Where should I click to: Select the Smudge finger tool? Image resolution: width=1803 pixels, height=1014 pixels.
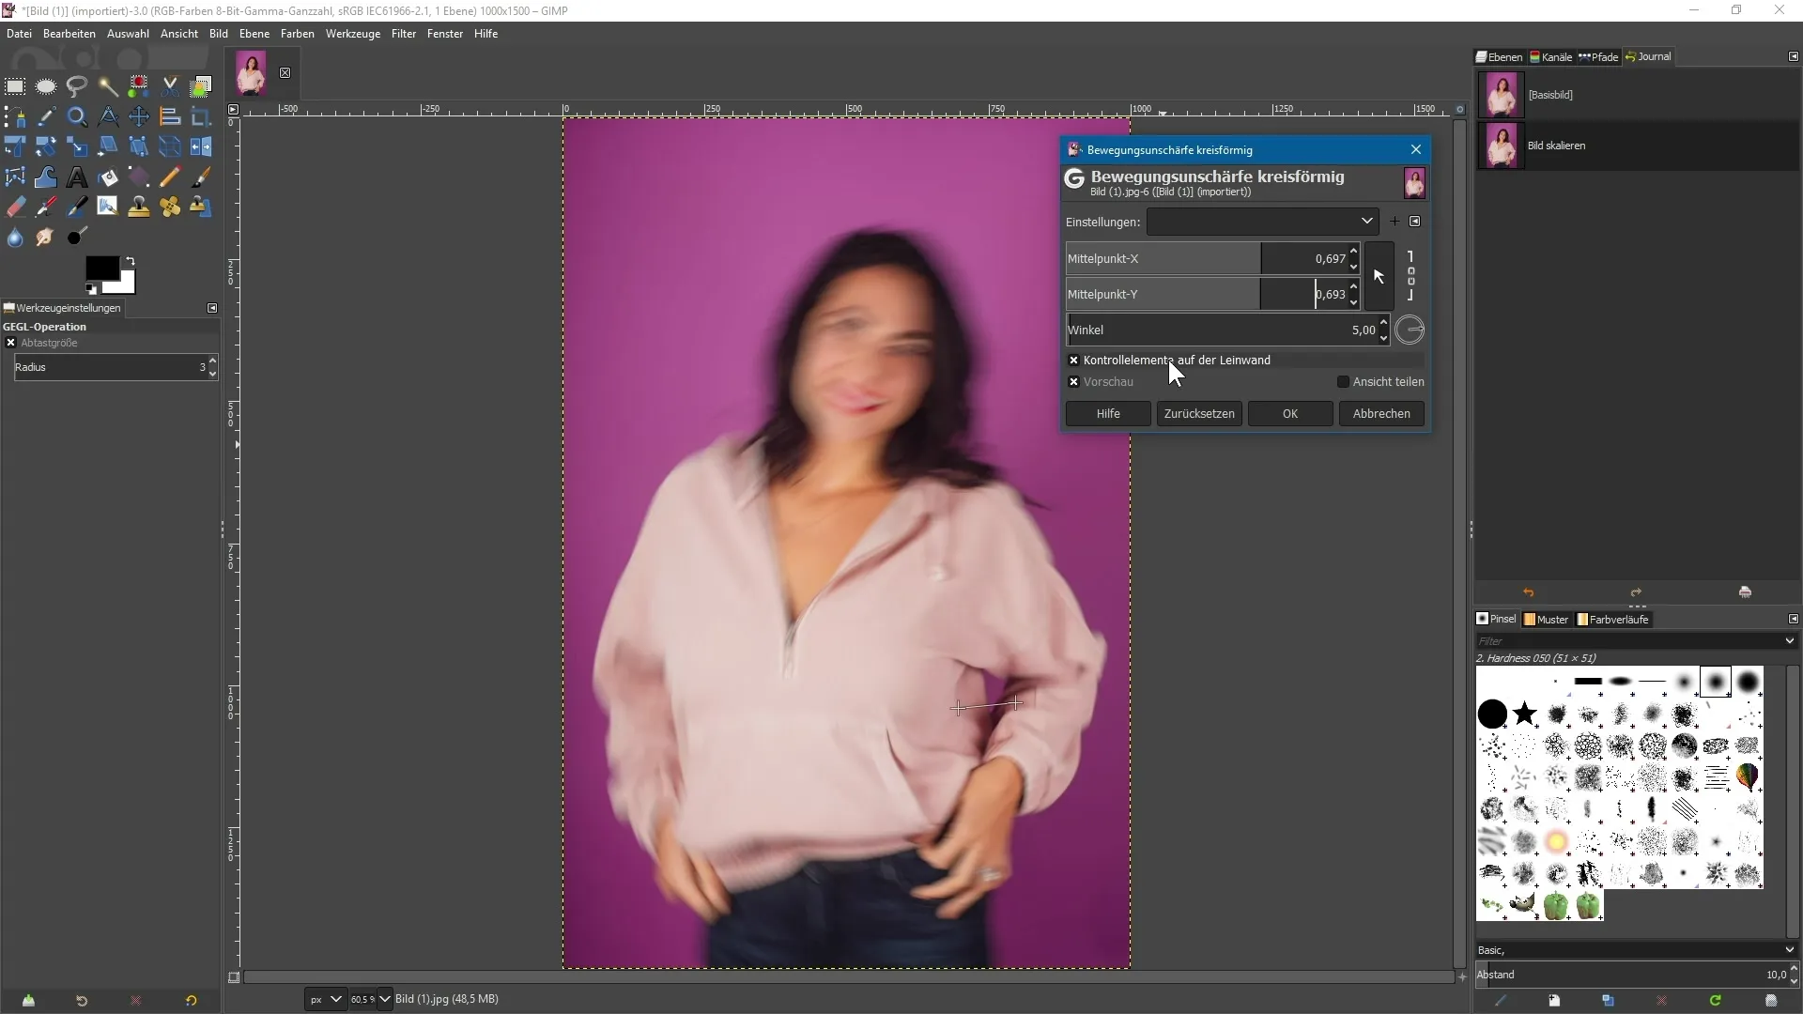pyautogui.click(x=46, y=238)
